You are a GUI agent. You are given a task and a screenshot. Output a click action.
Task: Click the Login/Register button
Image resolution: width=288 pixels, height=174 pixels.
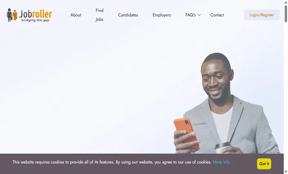tap(262, 15)
